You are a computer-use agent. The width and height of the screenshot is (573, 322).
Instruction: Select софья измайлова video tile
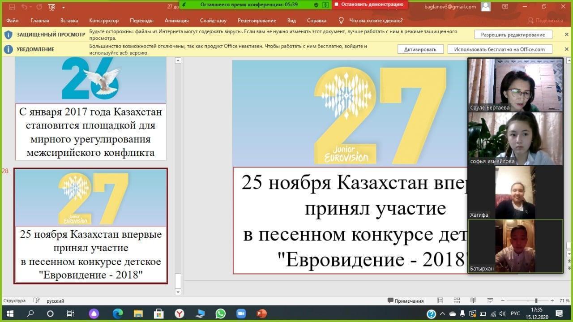pos(515,139)
